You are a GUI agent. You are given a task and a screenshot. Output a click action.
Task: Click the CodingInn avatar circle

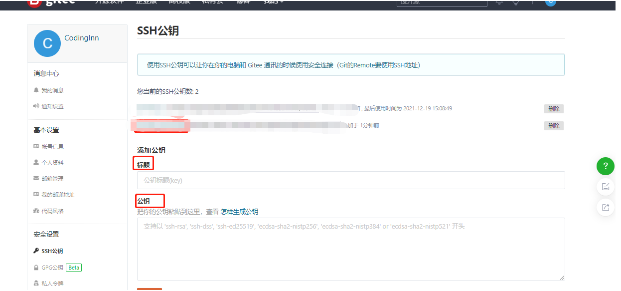[47, 43]
